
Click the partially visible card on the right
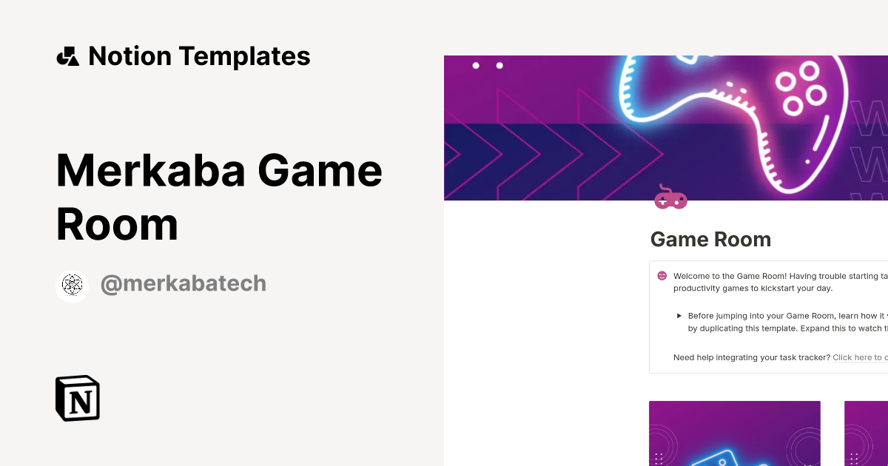[x=866, y=433]
